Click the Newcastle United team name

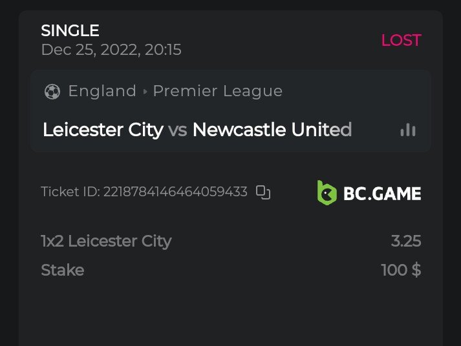(272, 130)
